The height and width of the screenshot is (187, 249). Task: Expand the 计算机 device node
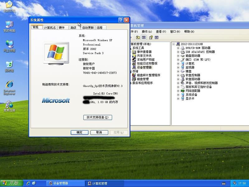[178, 64]
